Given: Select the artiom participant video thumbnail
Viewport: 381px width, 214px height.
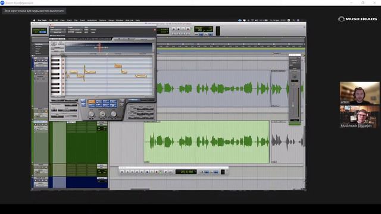Looking at the screenshot, I should click(x=360, y=93).
